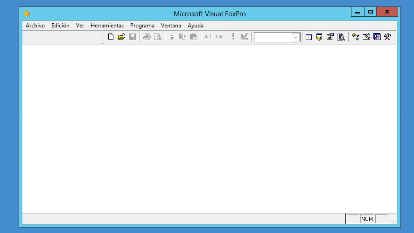Image resolution: width=414 pixels, height=233 pixels.
Task: Run with the exclamation mark icon
Action: [x=233, y=37]
